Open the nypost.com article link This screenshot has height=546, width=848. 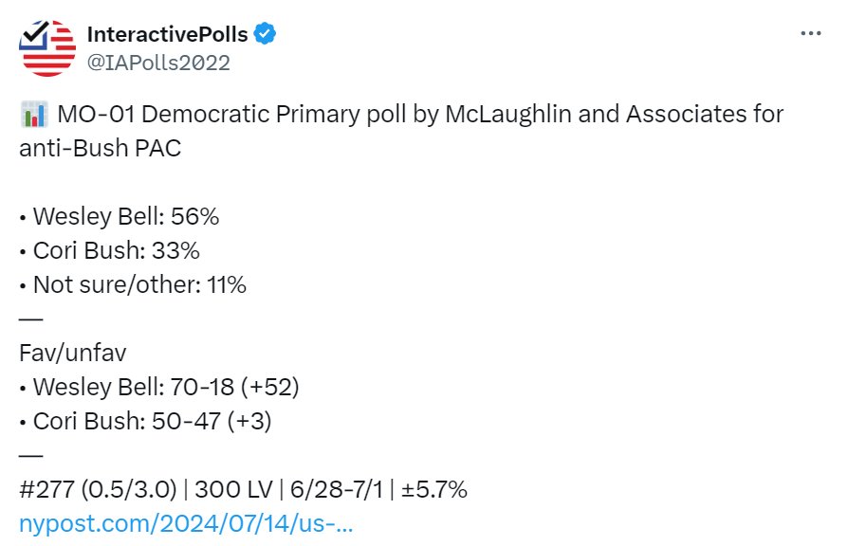pos(186,523)
